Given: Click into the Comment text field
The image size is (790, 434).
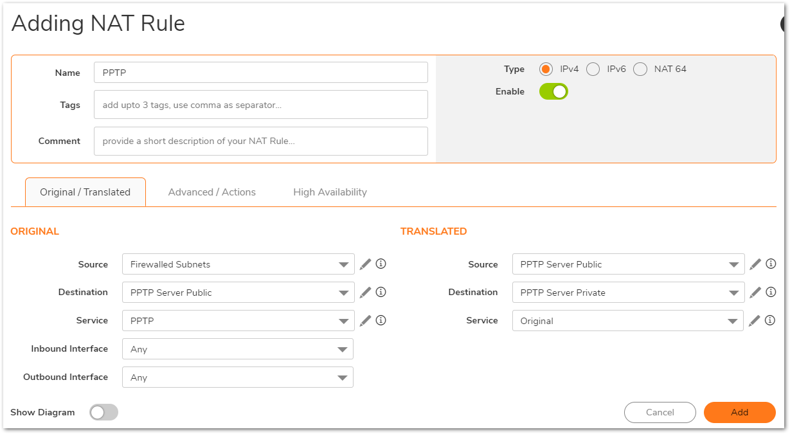Looking at the screenshot, I should point(260,141).
